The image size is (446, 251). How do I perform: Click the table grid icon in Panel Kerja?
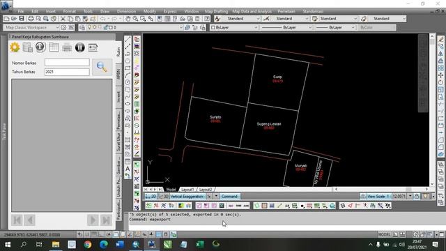tap(54, 47)
